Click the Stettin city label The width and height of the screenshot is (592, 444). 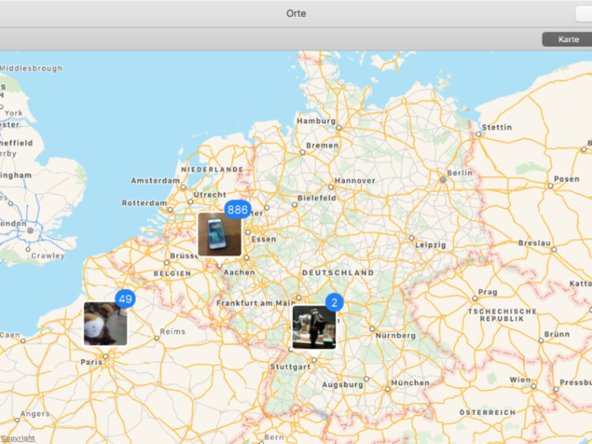click(x=497, y=127)
